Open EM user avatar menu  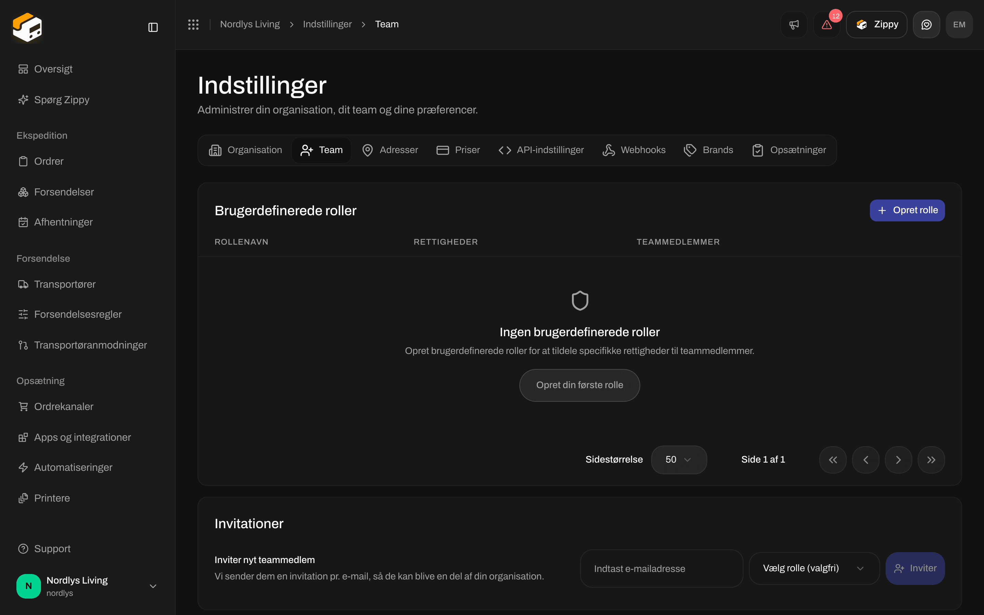(959, 24)
